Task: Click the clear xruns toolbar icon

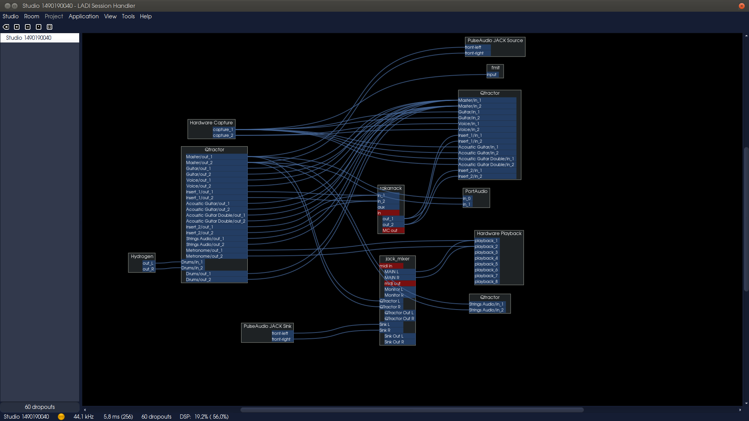Action: point(6,27)
